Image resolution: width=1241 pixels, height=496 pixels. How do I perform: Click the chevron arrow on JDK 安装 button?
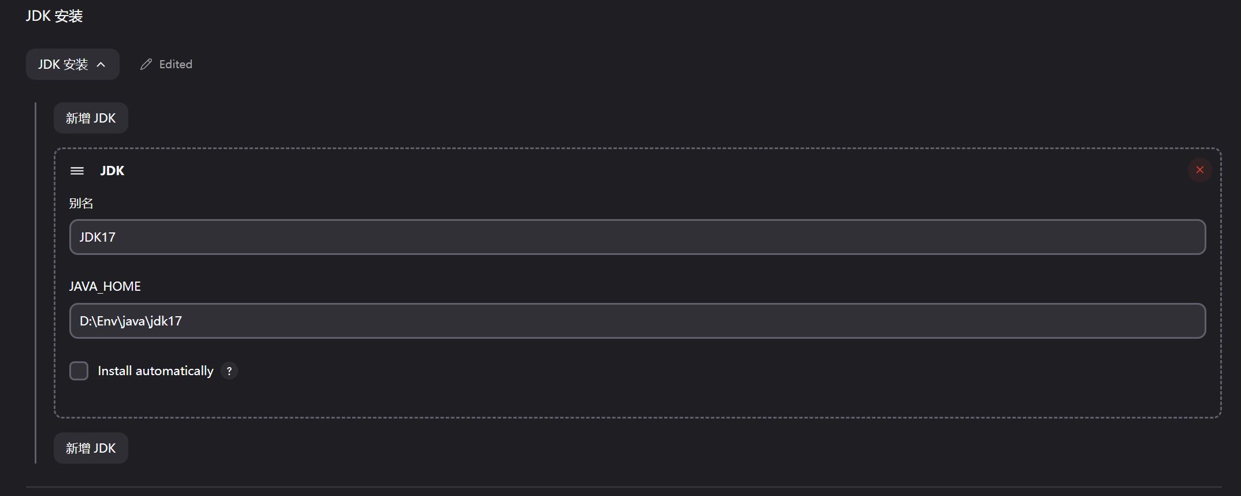point(101,64)
